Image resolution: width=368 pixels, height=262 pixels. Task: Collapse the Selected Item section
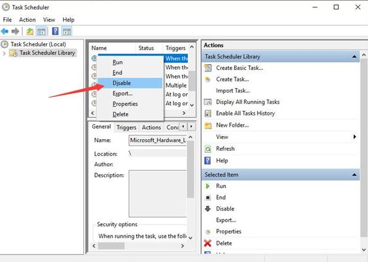[x=354, y=175]
